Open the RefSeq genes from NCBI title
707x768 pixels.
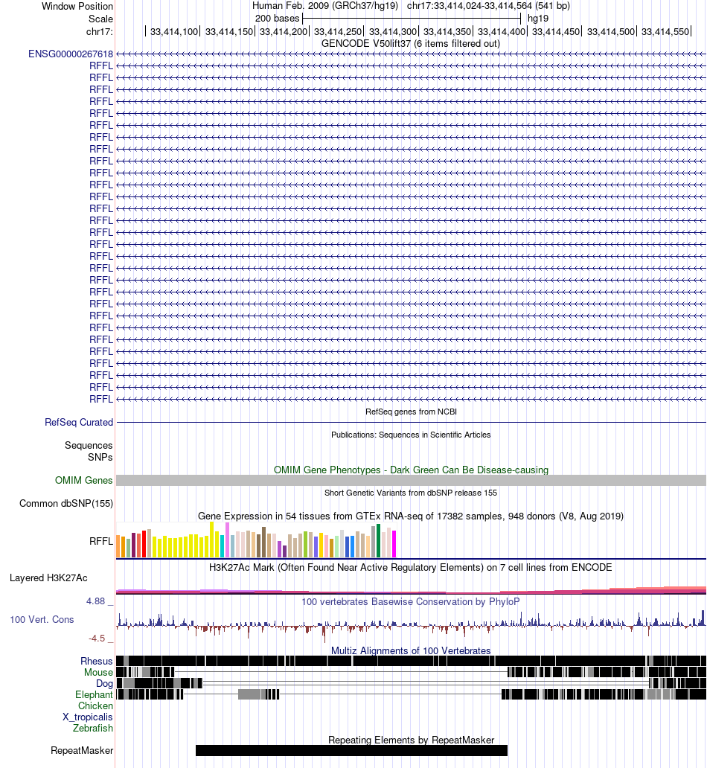click(x=411, y=412)
